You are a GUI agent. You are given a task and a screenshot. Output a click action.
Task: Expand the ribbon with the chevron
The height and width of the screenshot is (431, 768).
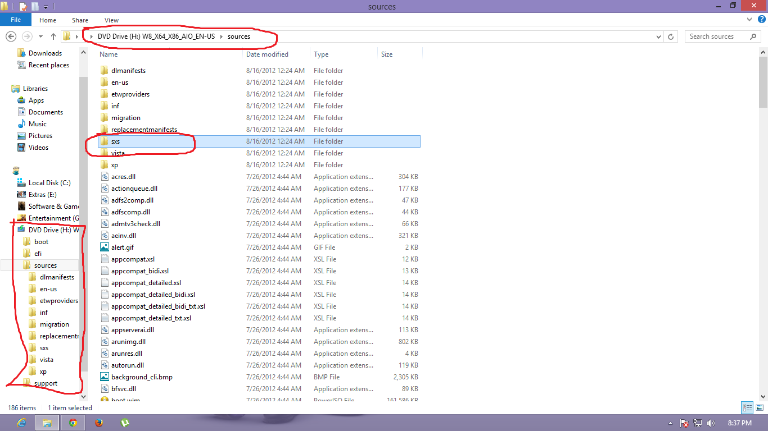click(x=750, y=20)
